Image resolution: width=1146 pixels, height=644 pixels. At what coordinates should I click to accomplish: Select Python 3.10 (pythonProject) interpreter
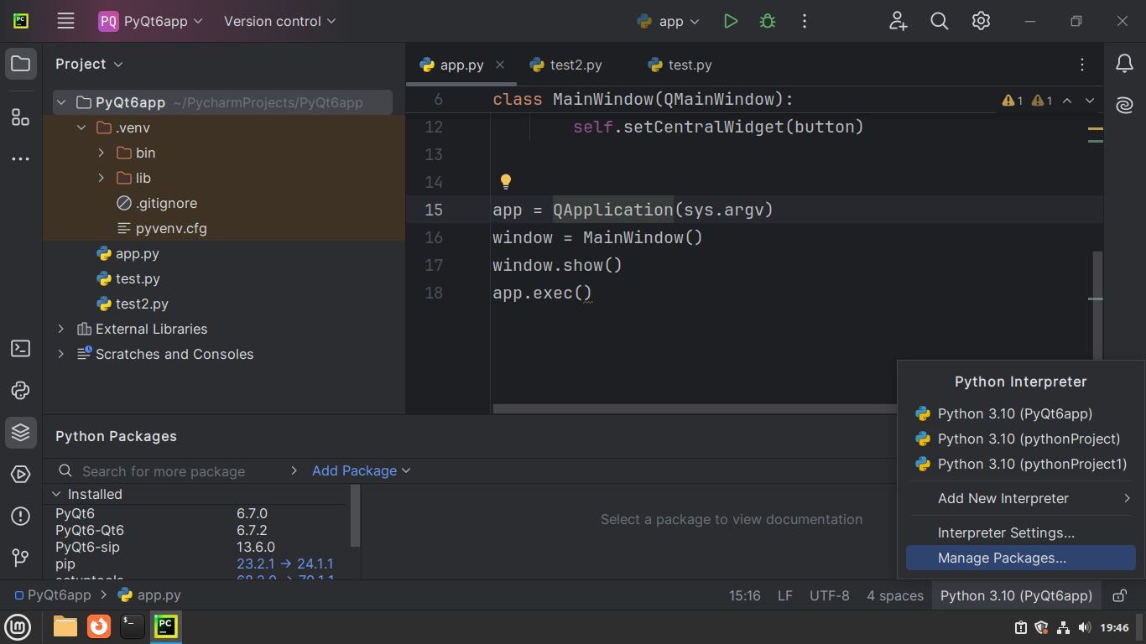click(1021, 439)
